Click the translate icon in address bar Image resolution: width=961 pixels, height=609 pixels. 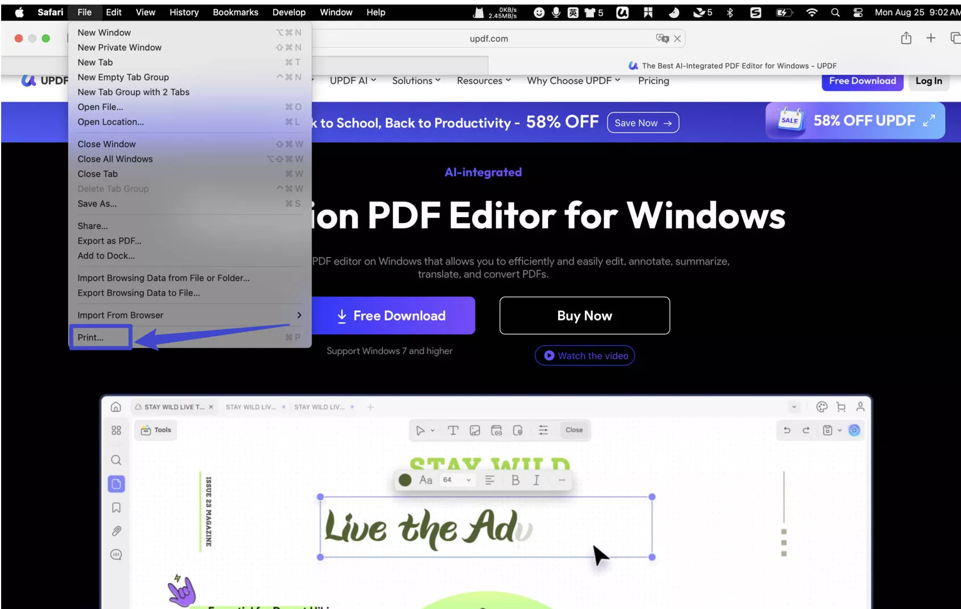click(662, 38)
